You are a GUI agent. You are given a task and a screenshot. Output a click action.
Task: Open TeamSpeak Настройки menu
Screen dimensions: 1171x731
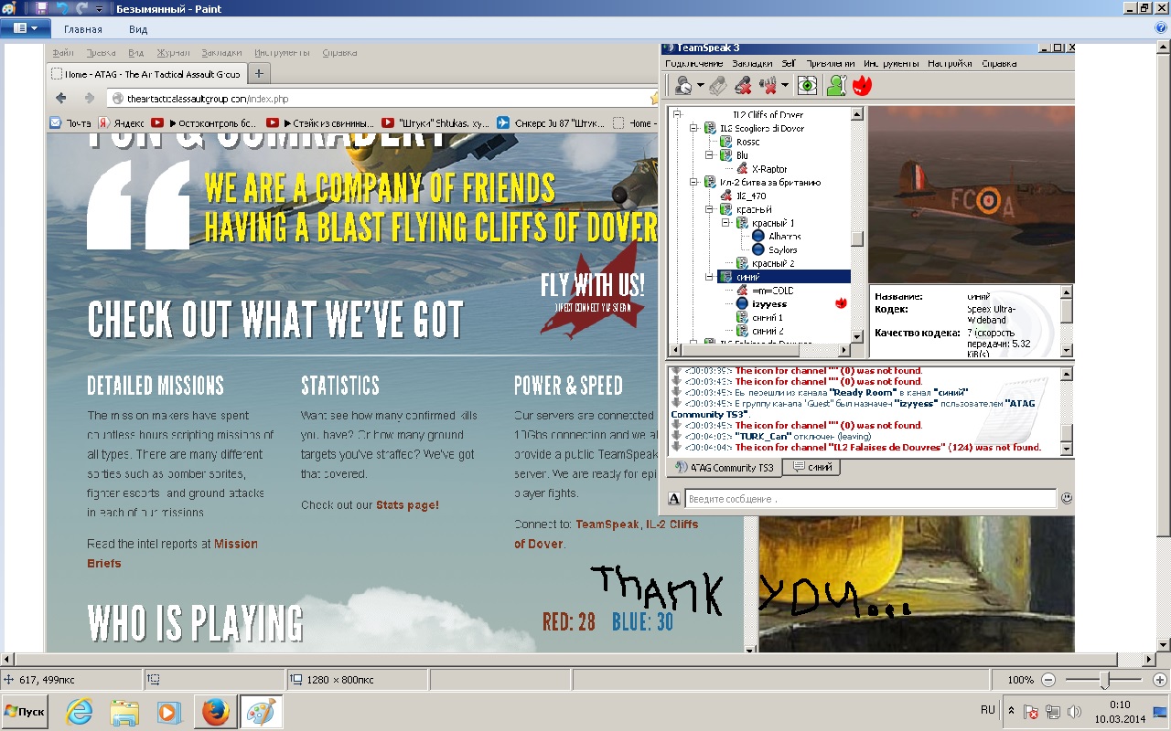click(950, 64)
